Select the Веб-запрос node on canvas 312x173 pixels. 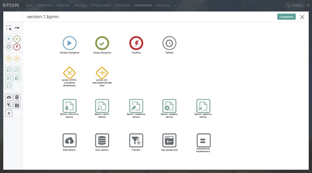pyautogui.click(x=69, y=140)
